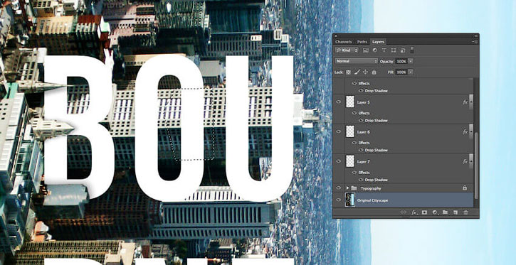Hide Layer 6 with eye icon
Viewport: 516px width, 265px height.
coord(338,131)
